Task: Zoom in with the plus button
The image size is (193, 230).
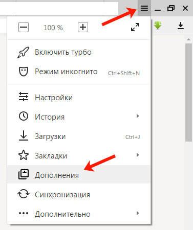Action: [83, 27]
